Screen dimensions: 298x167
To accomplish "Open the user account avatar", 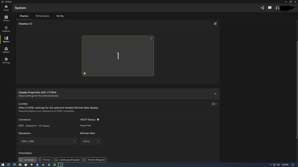I will click(278, 8).
